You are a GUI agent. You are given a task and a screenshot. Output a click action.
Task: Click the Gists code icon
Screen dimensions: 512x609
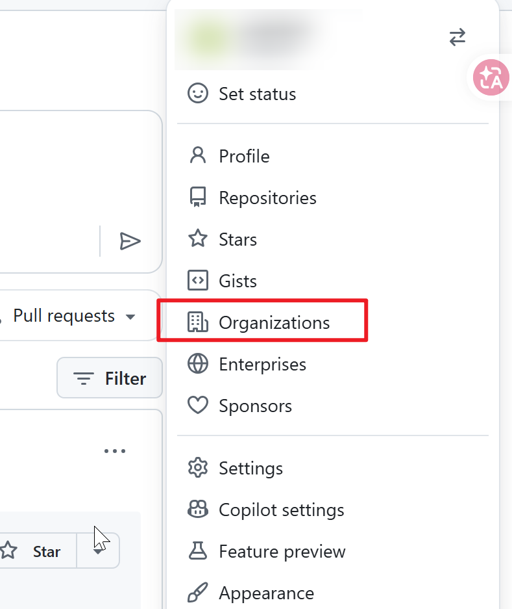[197, 280]
